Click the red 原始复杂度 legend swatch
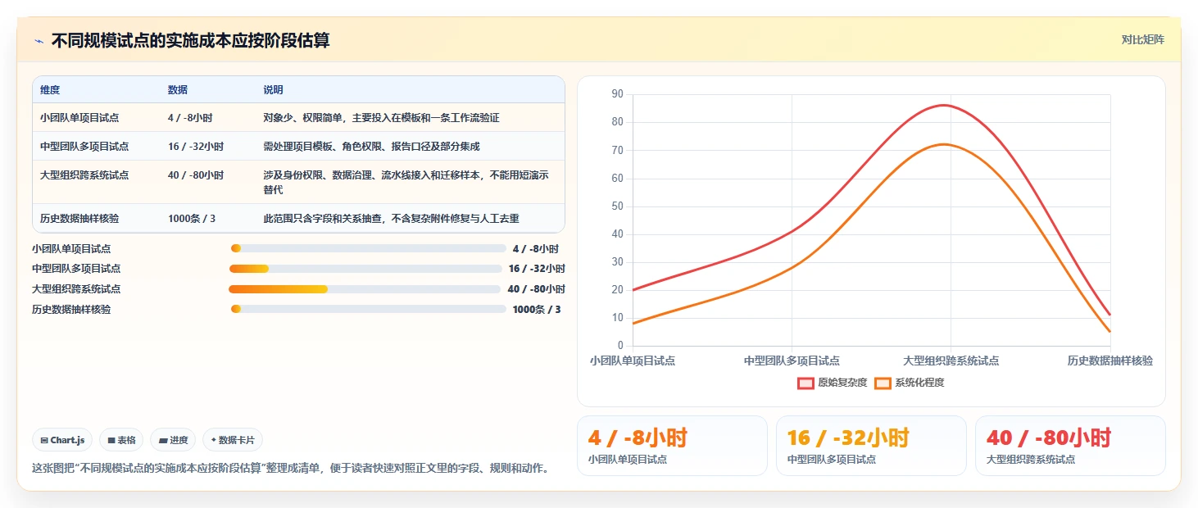This screenshot has height=508, width=1198. pos(805,383)
